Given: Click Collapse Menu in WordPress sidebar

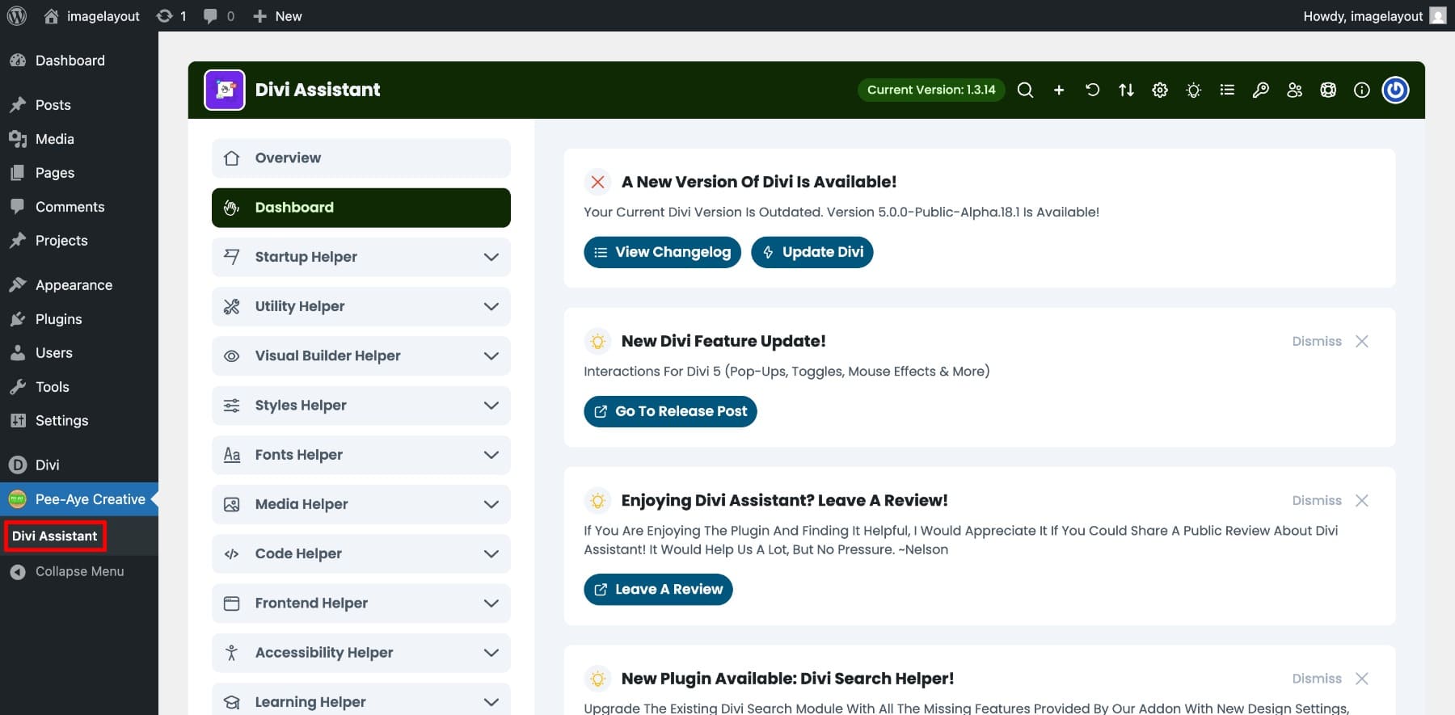Looking at the screenshot, I should coord(79,571).
